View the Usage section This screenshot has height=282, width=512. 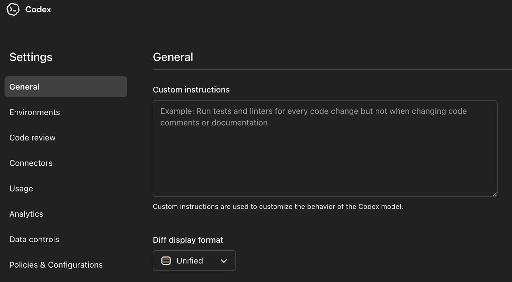(x=21, y=189)
